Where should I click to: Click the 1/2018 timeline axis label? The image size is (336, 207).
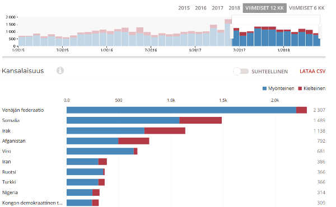click(x=283, y=50)
